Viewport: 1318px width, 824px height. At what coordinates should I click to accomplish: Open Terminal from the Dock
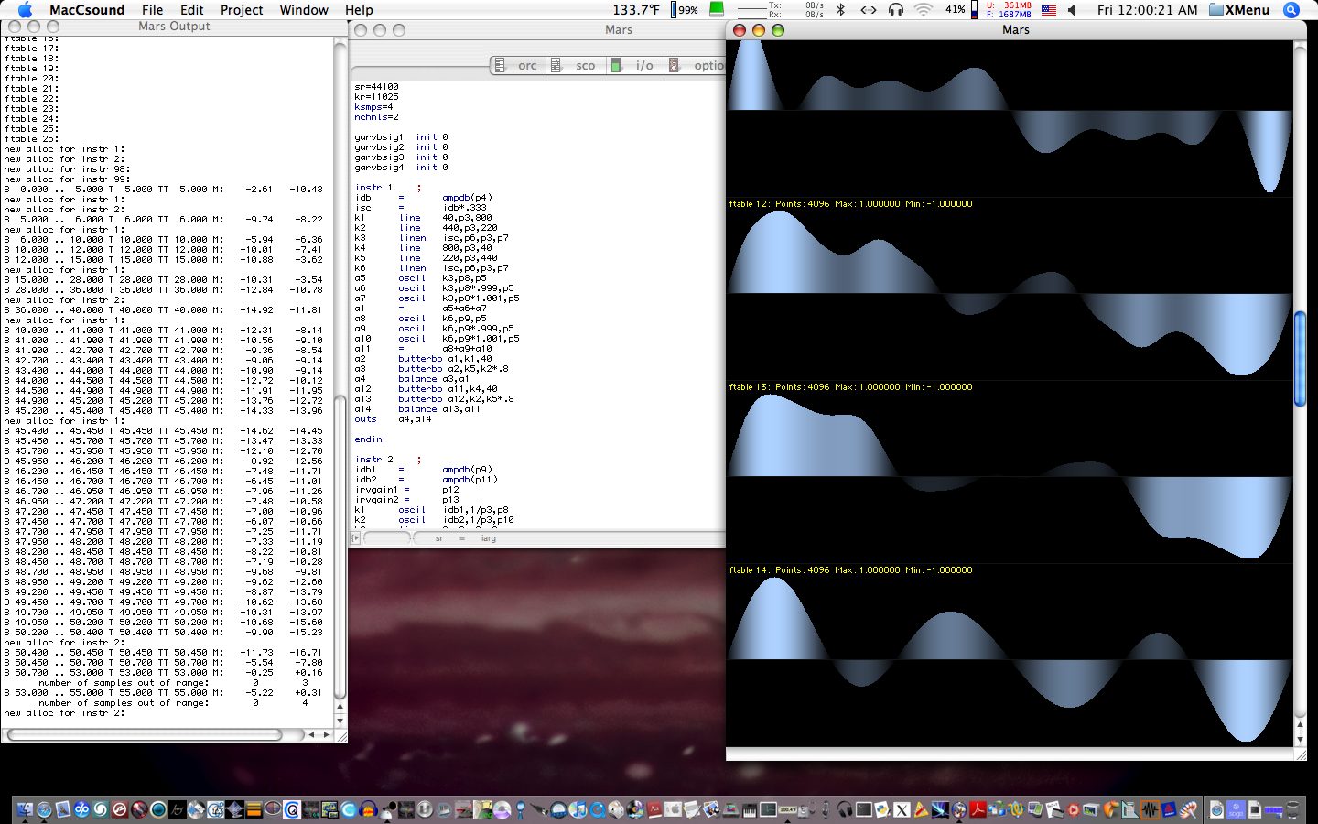click(x=864, y=809)
